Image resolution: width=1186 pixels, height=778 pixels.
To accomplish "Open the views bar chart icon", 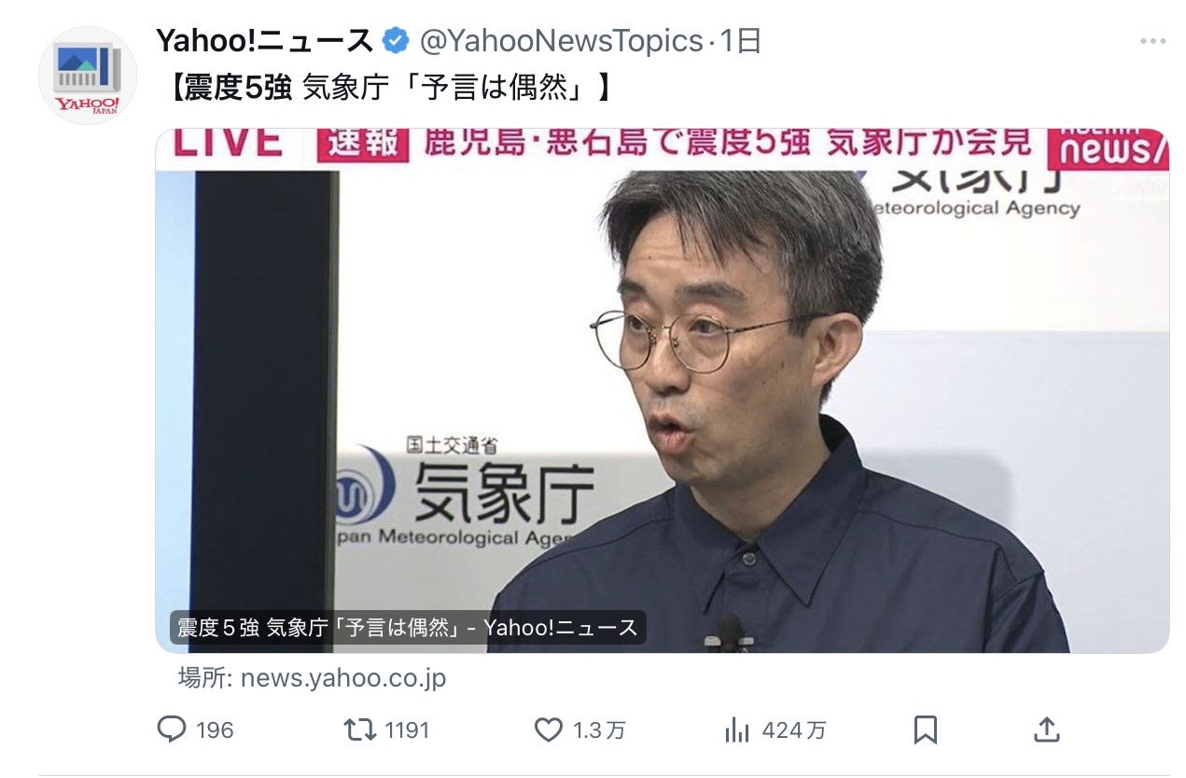I will pyautogui.click(x=737, y=730).
